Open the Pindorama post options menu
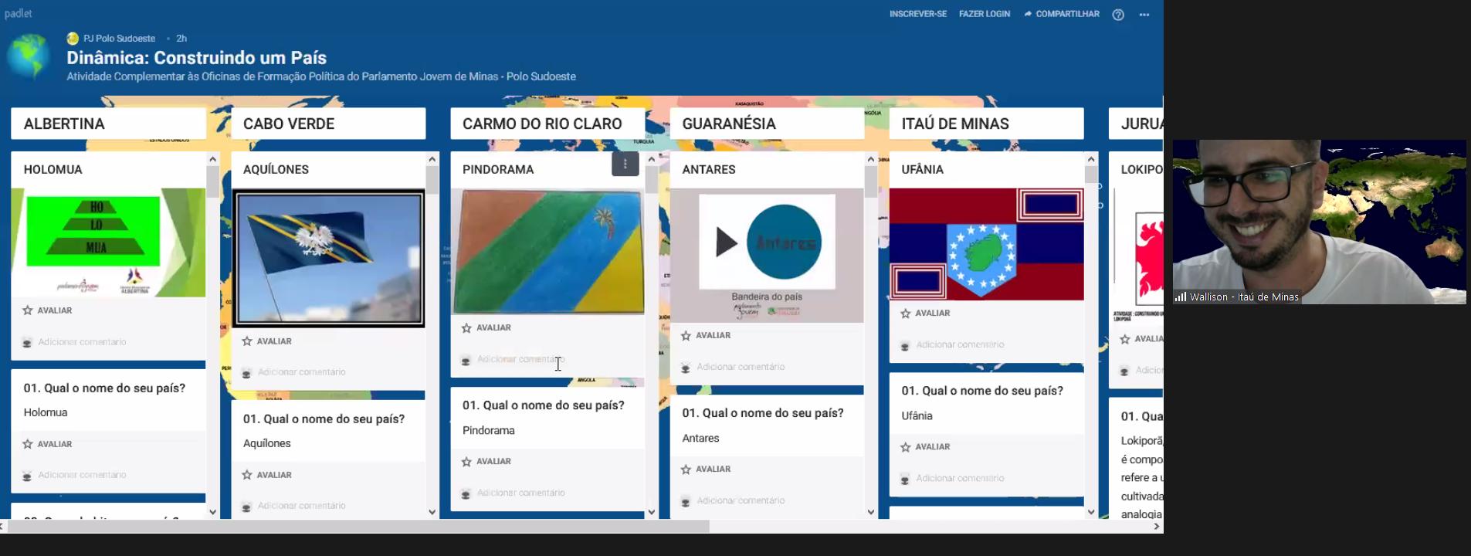This screenshot has height=556, width=1471. point(625,164)
